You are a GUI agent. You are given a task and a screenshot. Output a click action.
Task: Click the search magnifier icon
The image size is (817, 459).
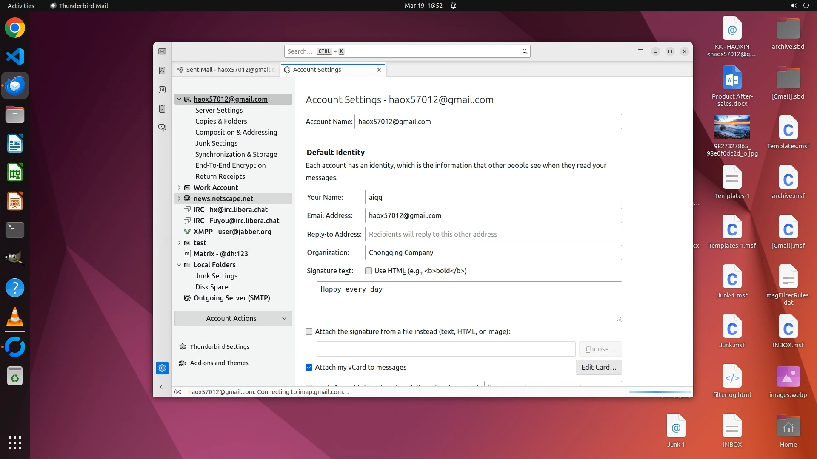click(525, 51)
